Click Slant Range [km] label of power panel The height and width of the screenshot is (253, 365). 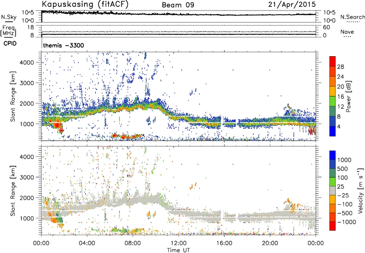pyautogui.click(x=13, y=96)
